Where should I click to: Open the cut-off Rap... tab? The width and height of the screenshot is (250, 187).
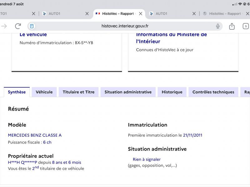[x=246, y=92]
